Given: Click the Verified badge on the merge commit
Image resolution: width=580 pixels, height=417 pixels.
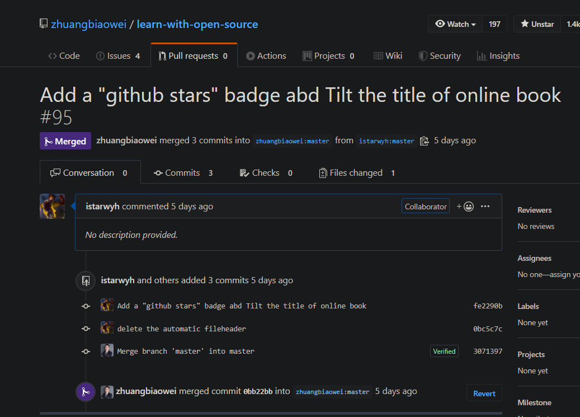Looking at the screenshot, I should 444,352.
